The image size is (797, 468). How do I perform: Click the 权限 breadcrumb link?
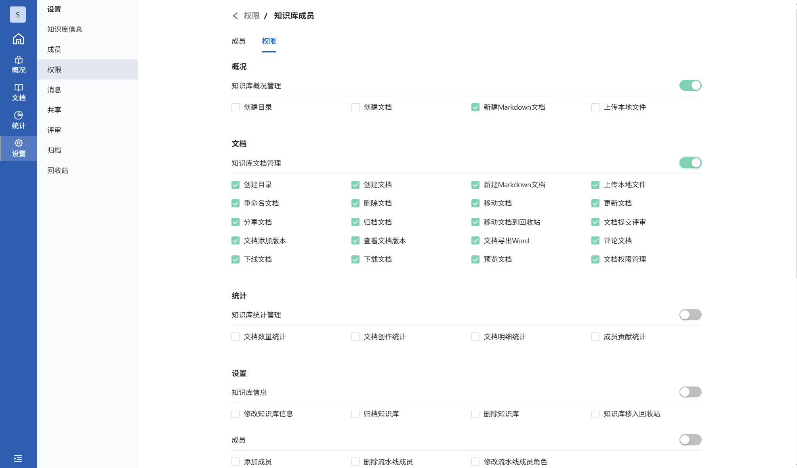(x=251, y=16)
